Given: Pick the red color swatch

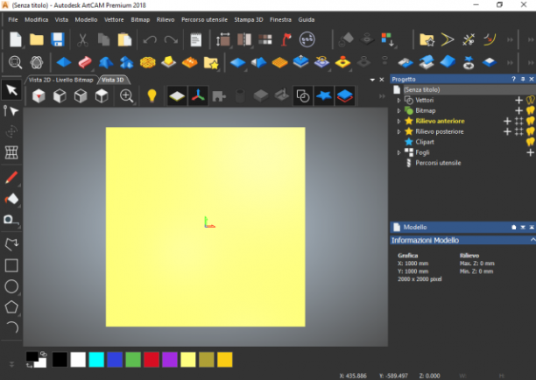Looking at the screenshot, I should 152,360.
